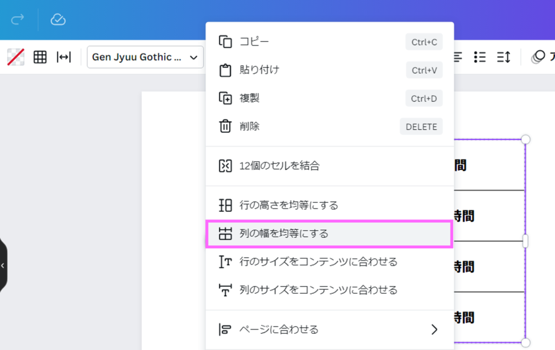Collapse the left side panel handle
This screenshot has width=555, height=350.
pos(3,265)
